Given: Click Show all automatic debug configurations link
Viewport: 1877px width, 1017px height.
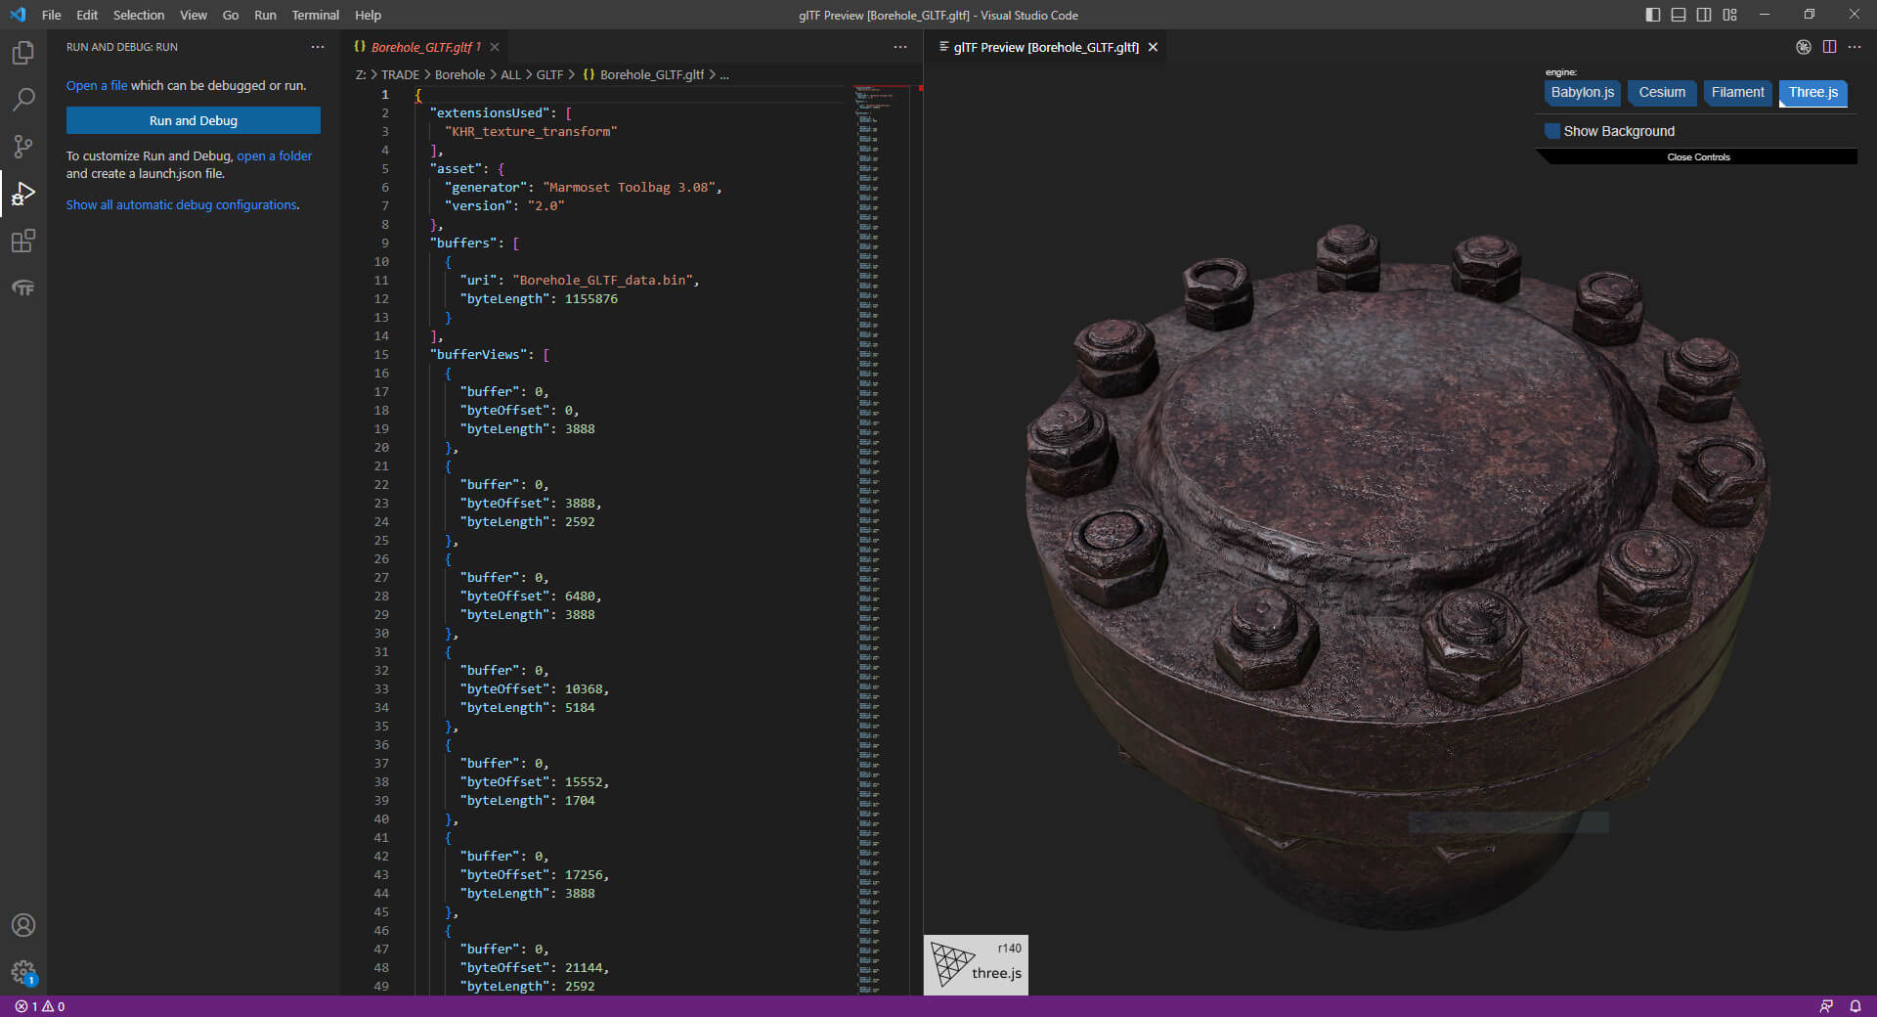Looking at the screenshot, I should (x=182, y=204).
